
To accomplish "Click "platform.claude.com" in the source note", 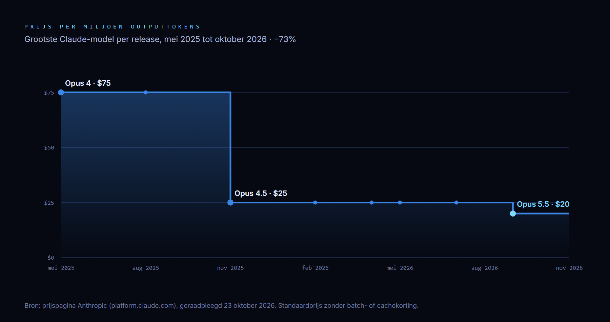I will point(143,305).
